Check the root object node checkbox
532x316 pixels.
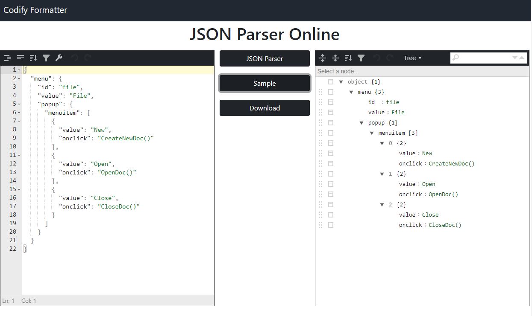pos(331,81)
